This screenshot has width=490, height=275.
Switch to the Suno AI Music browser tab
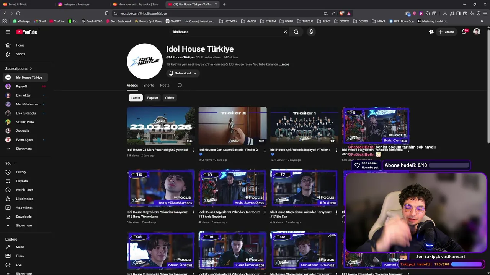[x=27, y=5]
